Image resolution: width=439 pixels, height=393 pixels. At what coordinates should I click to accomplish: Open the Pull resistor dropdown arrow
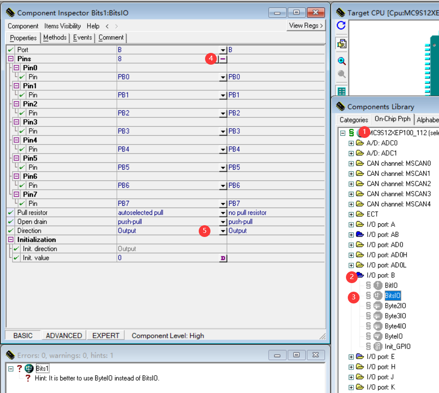click(223, 213)
